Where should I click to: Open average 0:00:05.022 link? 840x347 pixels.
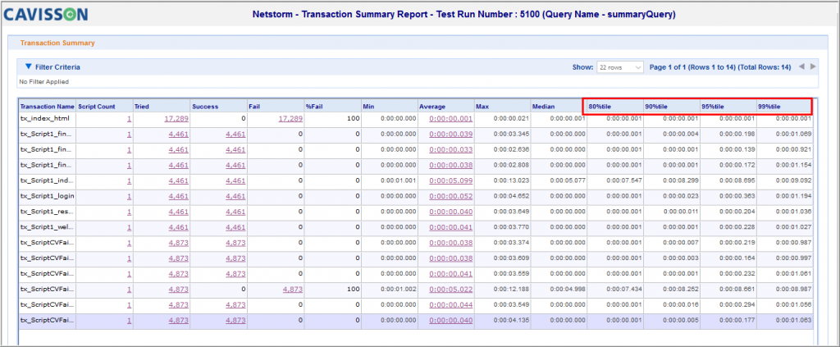[451, 289]
